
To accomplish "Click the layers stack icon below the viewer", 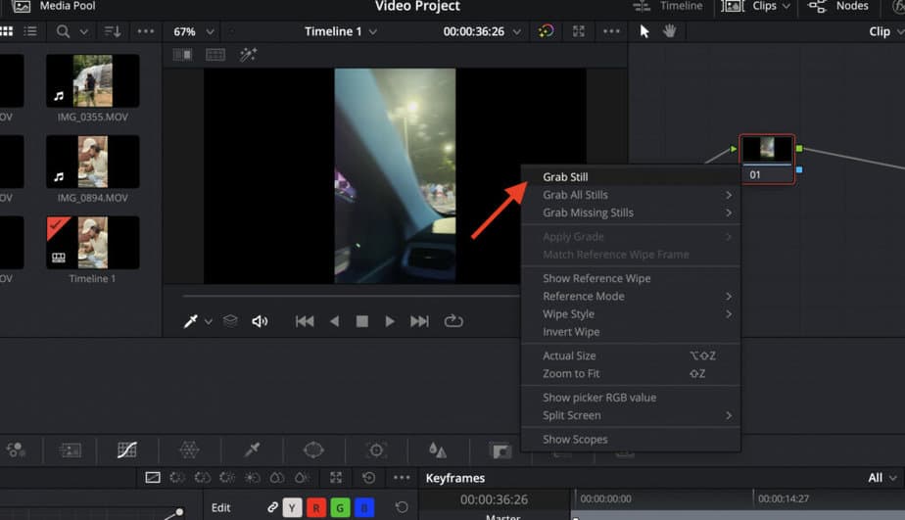I will point(230,321).
